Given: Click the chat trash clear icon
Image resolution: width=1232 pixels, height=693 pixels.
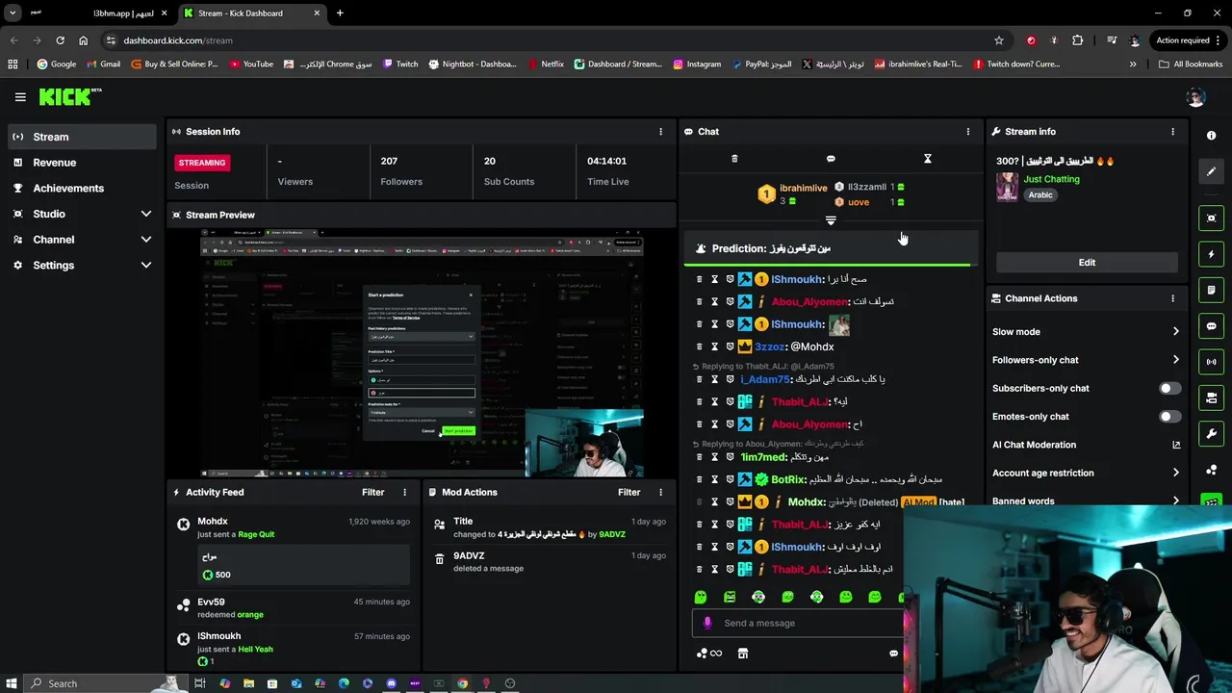Looking at the screenshot, I should (x=734, y=159).
